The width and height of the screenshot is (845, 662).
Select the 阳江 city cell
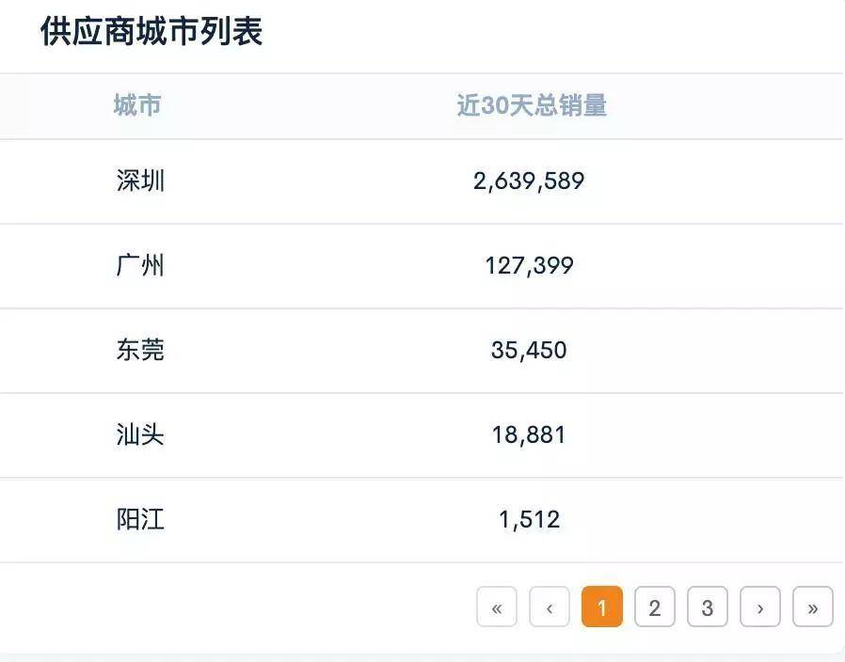140,519
